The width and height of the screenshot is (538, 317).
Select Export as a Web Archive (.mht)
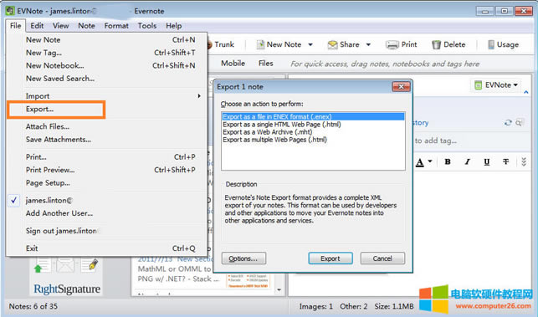[313, 132]
